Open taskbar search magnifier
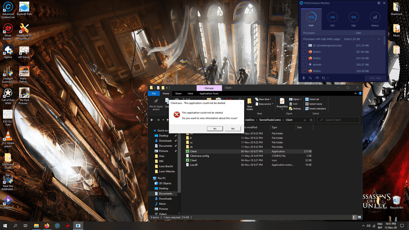Viewport: 409px width, 230px height. 16,226
